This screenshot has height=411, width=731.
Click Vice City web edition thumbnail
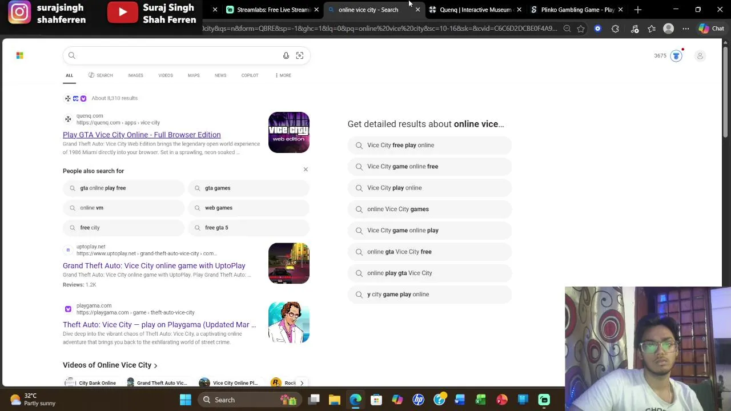pos(289,132)
